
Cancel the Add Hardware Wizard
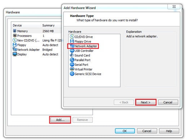click(x=168, y=102)
